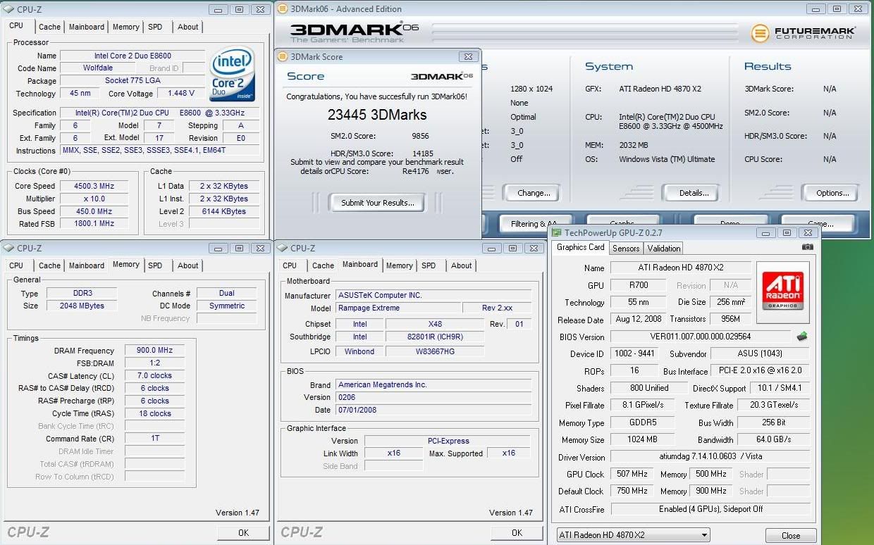The height and width of the screenshot is (545, 874).
Task: Click the GPU-Z title bar icon
Action: click(x=556, y=233)
